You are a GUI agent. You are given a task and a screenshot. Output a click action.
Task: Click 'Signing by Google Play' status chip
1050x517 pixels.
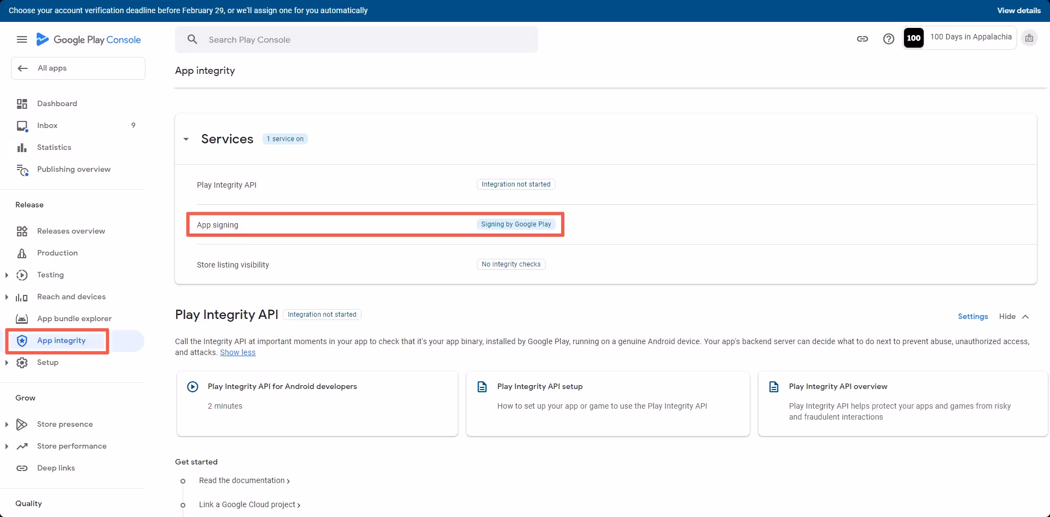tap(516, 224)
